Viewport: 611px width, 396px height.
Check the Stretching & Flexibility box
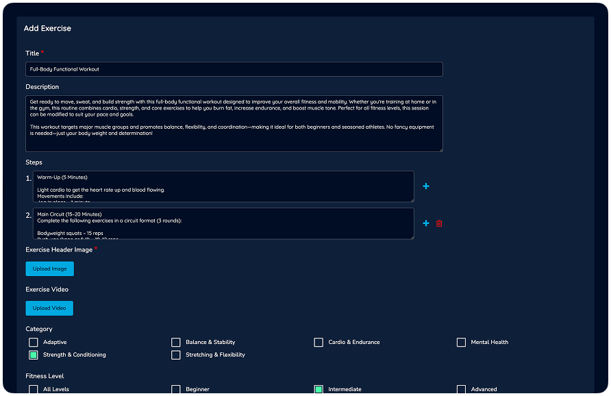click(x=176, y=355)
